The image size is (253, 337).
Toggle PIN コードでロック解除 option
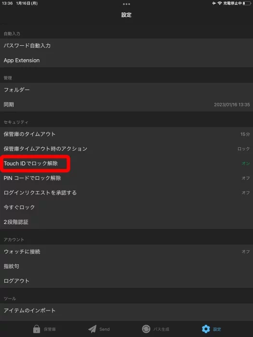(x=126, y=178)
